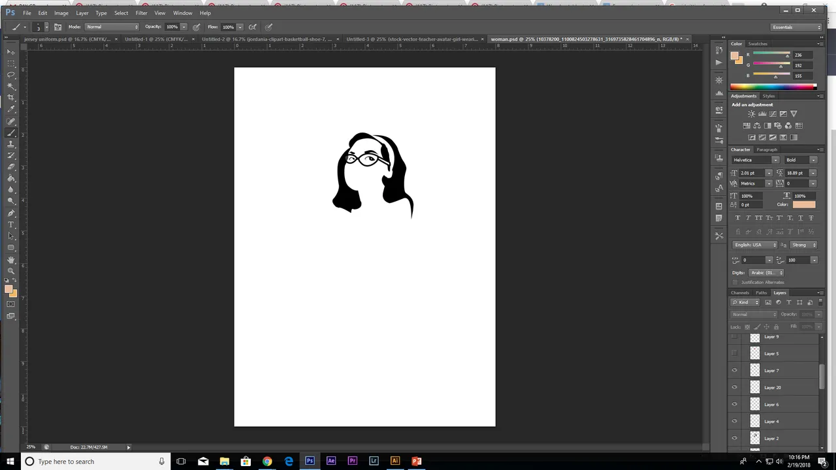Open Strong anti-aliasing dropdown
This screenshot has height=470, width=836.
coord(804,245)
